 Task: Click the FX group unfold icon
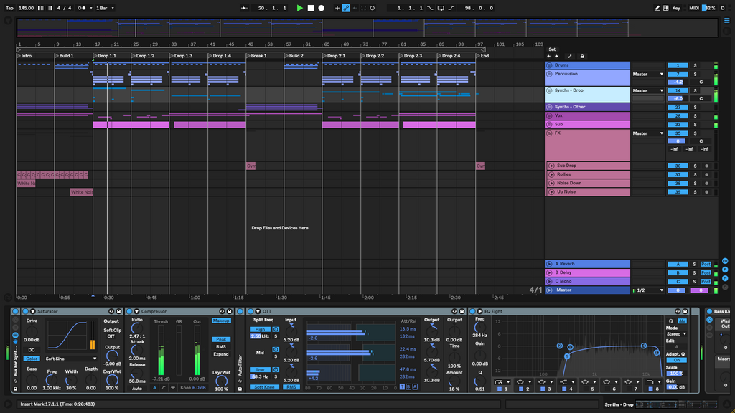(x=549, y=133)
